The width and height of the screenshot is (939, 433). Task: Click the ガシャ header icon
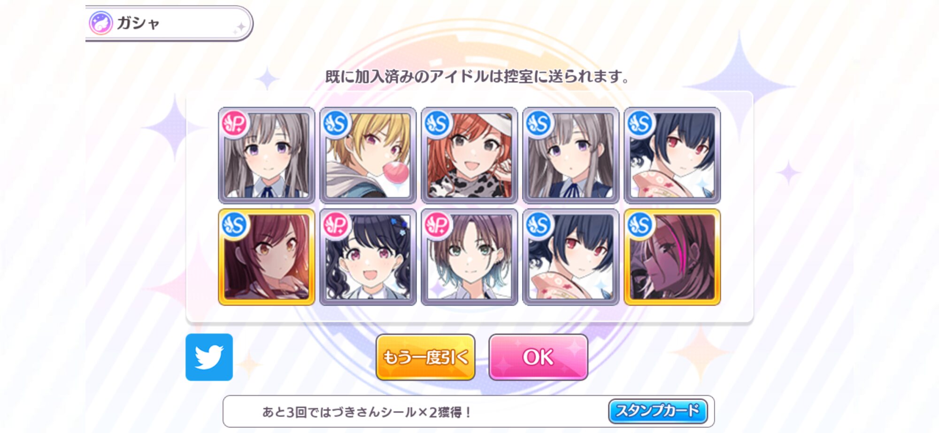click(100, 23)
